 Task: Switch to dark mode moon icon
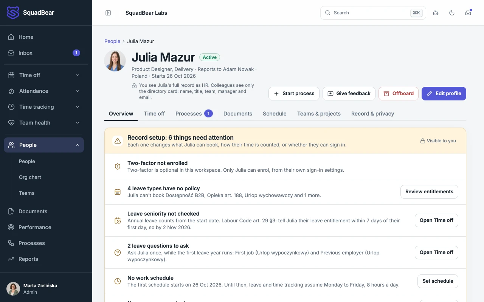[452, 13]
